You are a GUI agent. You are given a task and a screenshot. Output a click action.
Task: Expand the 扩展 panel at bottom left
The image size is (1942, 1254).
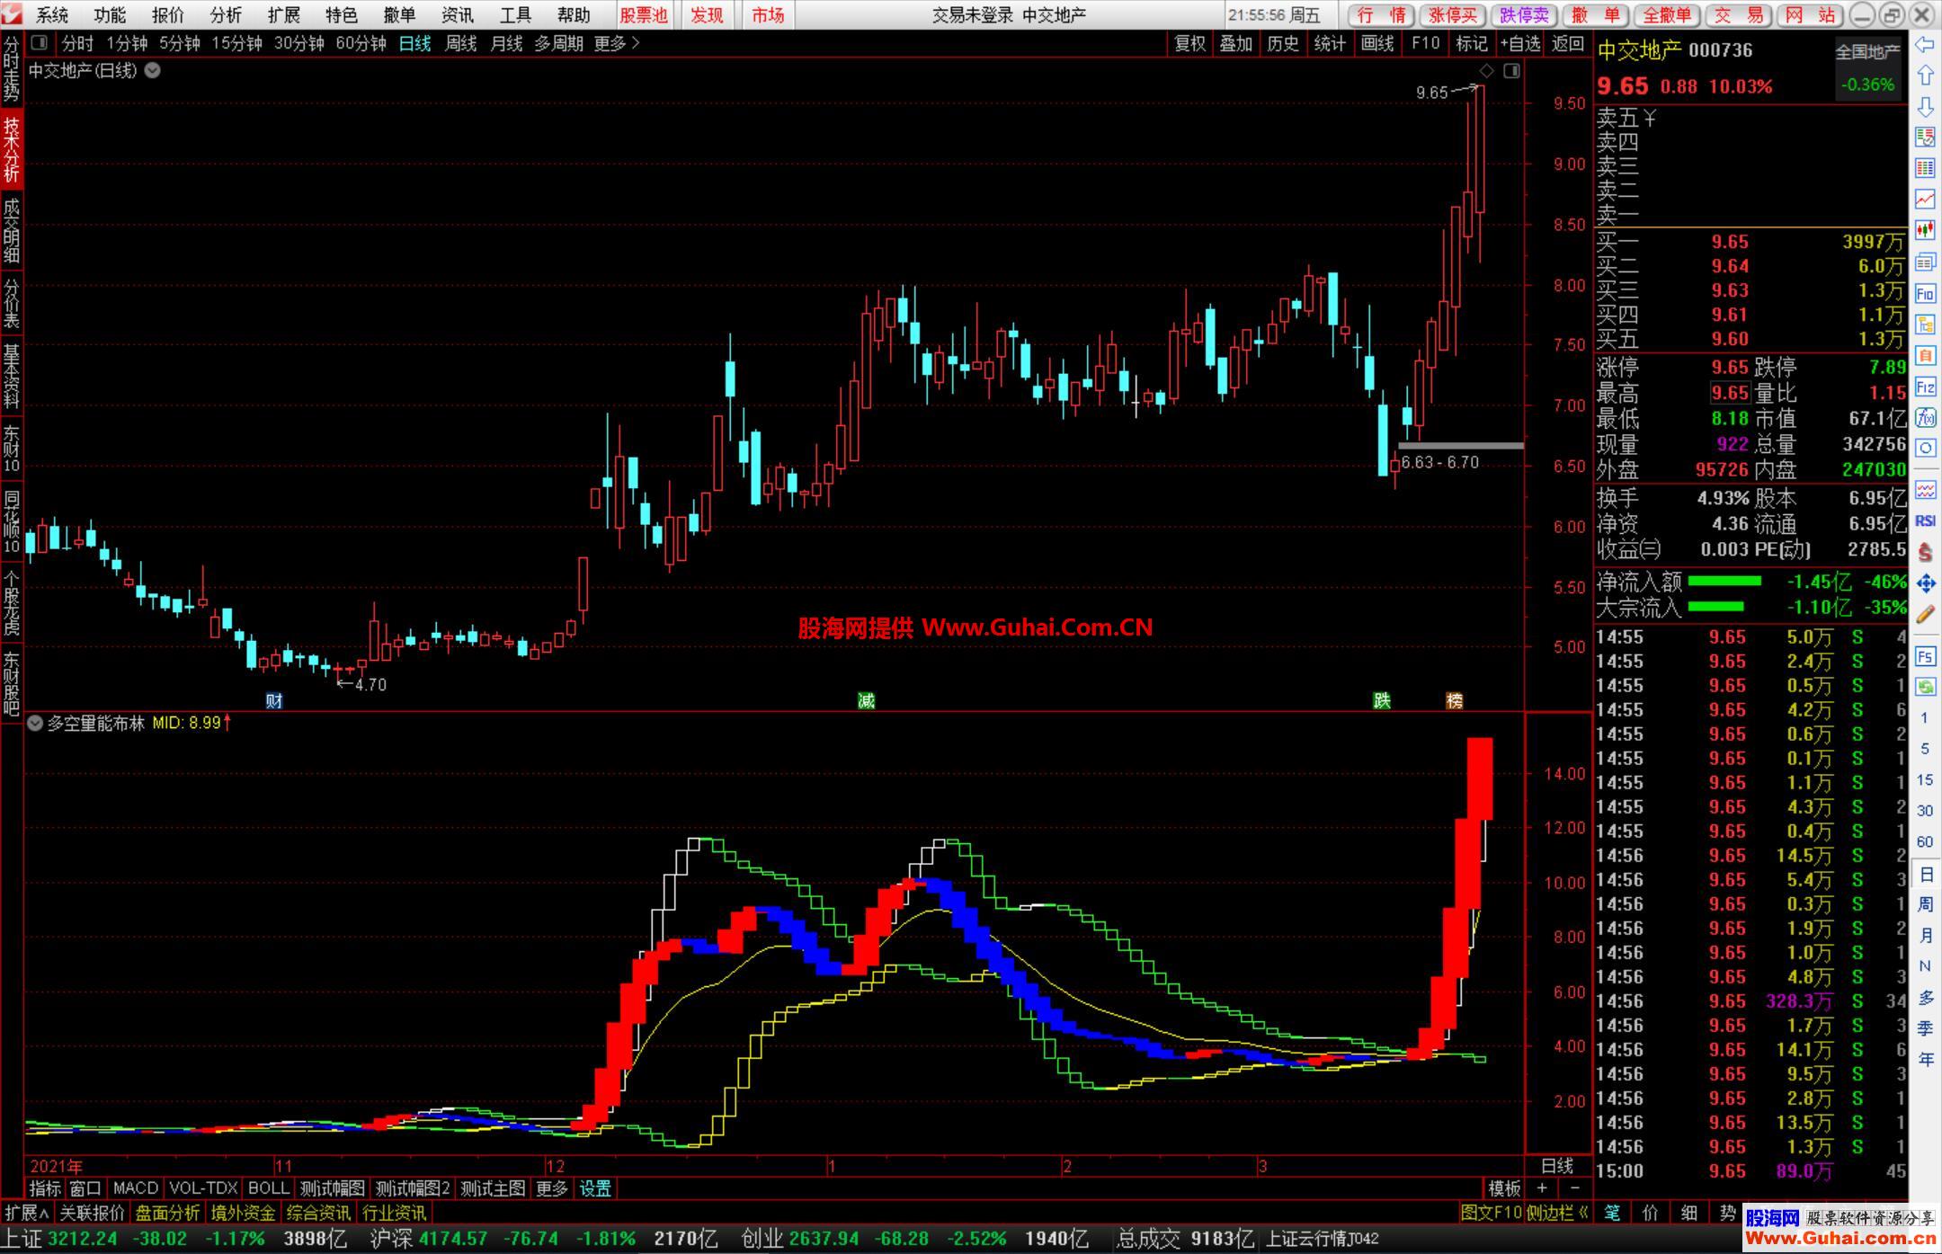[27, 1213]
